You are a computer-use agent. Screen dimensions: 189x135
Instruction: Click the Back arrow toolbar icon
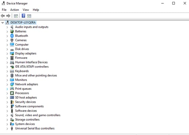pyautogui.click(x=3, y=16)
